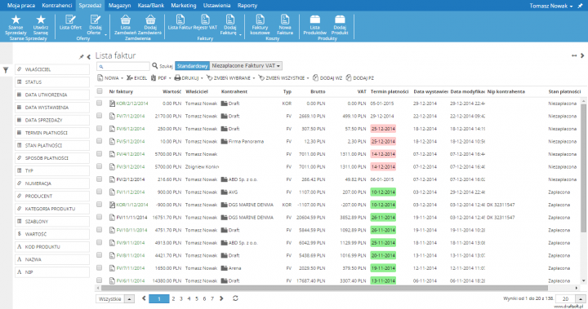This screenshot has width=588, height=309.
Task: Click Dodaj Produkt box icon
Action: (x=340, y=20)
